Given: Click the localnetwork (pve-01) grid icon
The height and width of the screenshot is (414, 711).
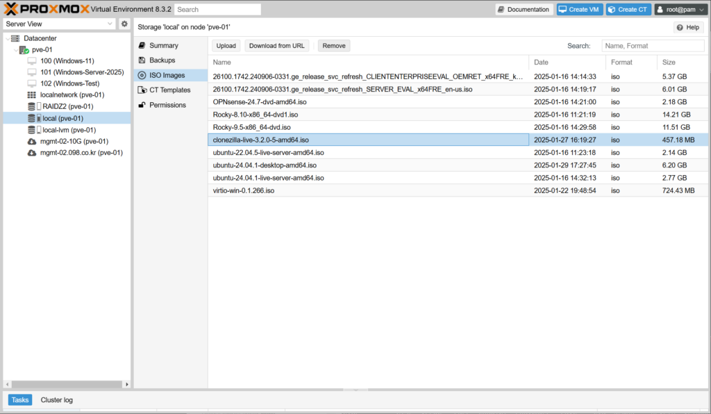Looking at the screenshot, I should pyautogui.click(x=32, y=95).
